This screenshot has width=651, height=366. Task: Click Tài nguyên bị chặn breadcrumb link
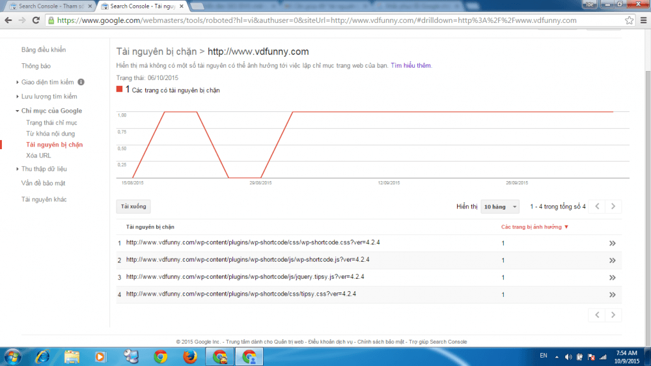156,51
